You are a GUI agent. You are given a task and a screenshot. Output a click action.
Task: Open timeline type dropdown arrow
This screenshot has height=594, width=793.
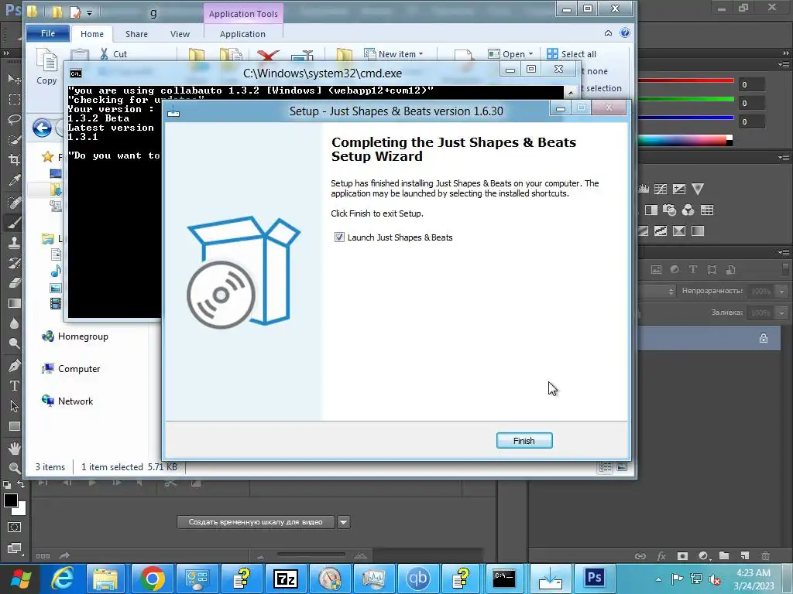[343, 522]
